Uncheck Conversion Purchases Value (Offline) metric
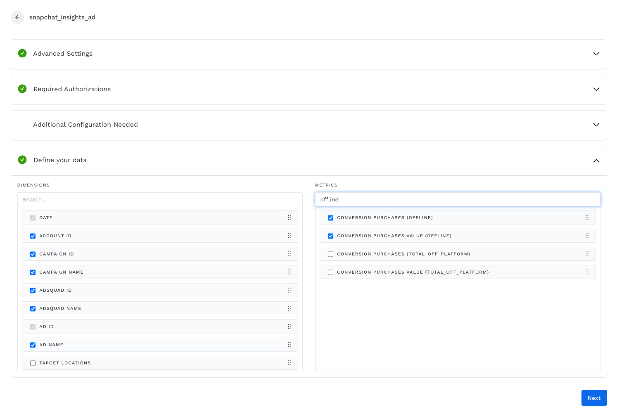Screen dimensions: 617x416 coord(330,236)
